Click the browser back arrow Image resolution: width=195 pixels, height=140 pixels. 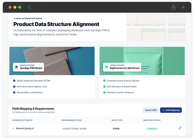(29, 7)
